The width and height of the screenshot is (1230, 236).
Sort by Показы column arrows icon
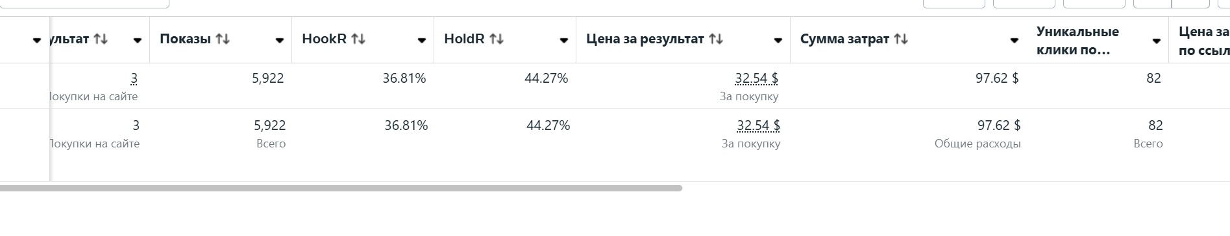coord(223,39)
